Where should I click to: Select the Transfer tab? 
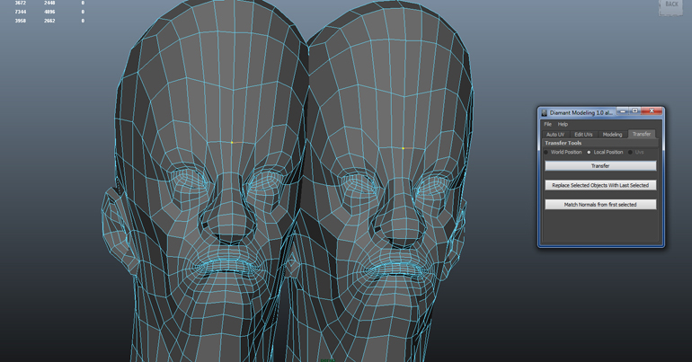pyautogui.click(x=641, y=134)
